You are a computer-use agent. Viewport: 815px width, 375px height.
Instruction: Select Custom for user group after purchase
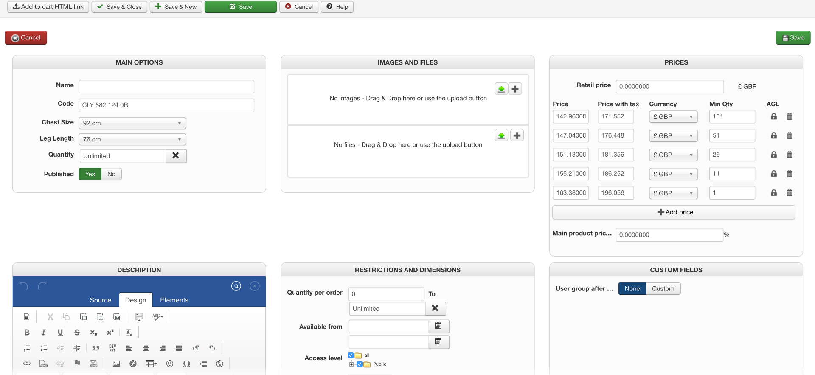point(663,289)
